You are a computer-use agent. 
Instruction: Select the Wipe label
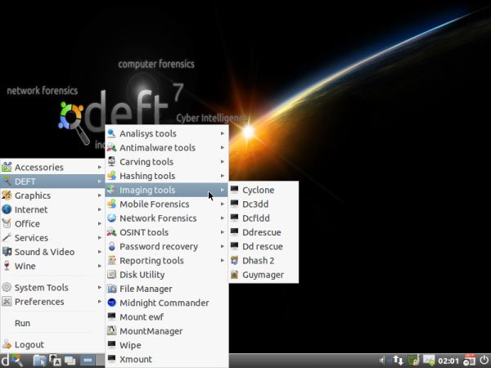click(130, 345)
